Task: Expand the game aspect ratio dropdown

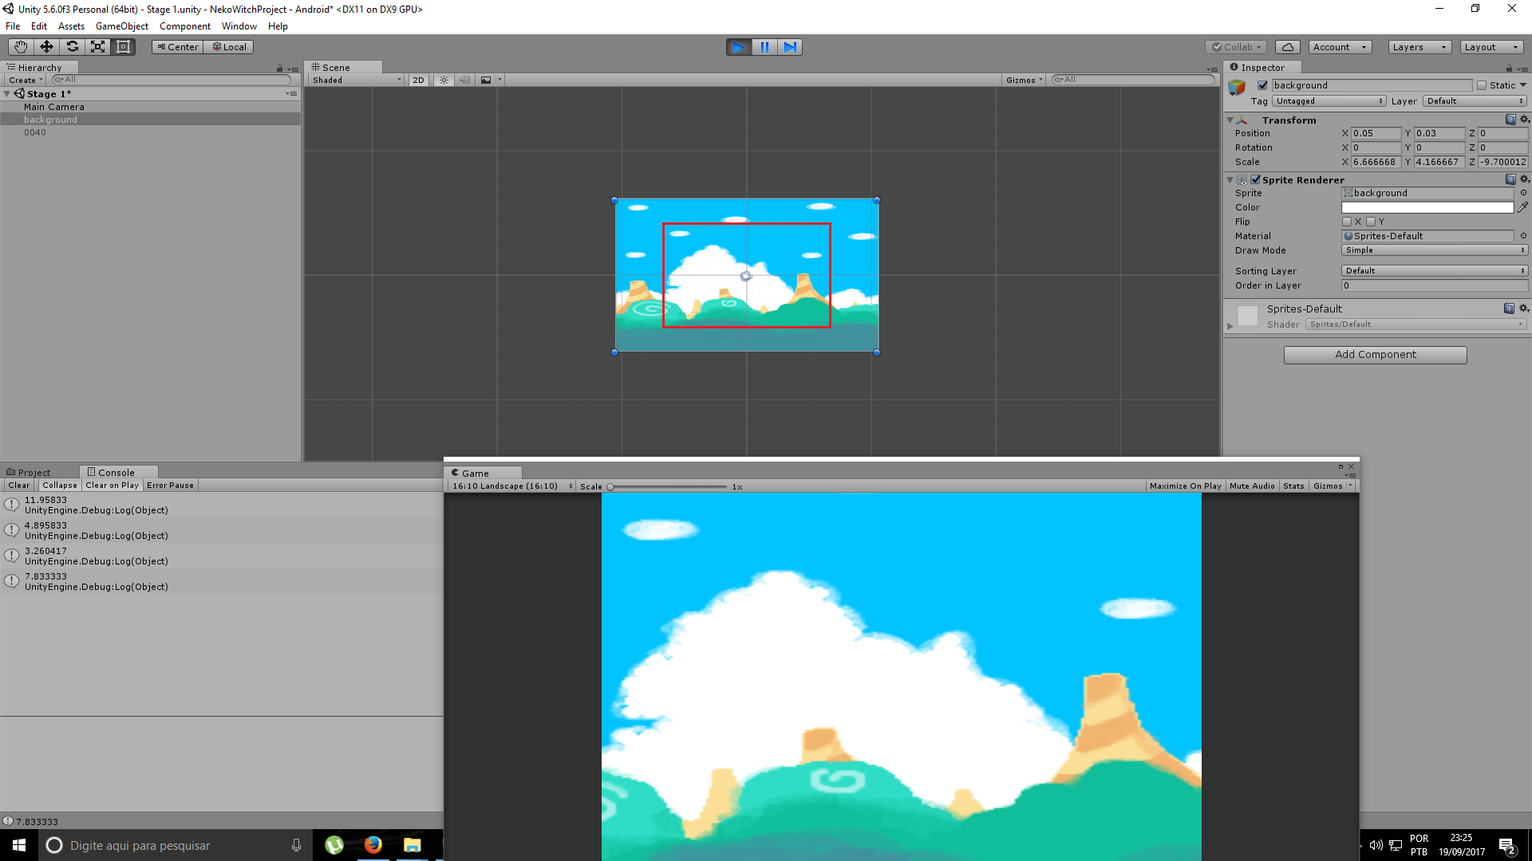Action: 511,486
